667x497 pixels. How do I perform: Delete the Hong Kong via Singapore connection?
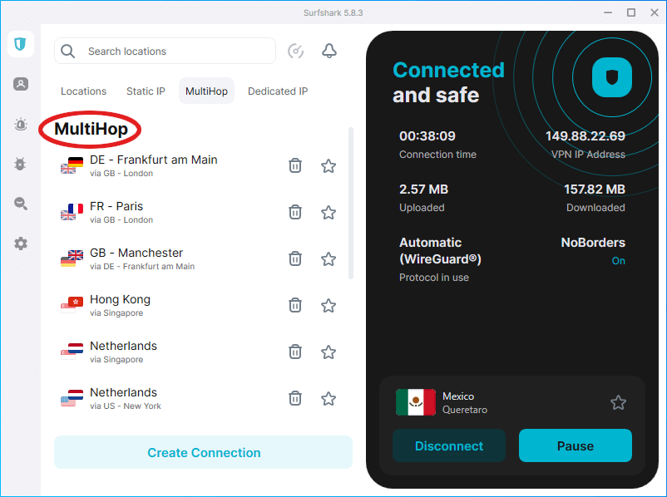[x=295, y=305]
